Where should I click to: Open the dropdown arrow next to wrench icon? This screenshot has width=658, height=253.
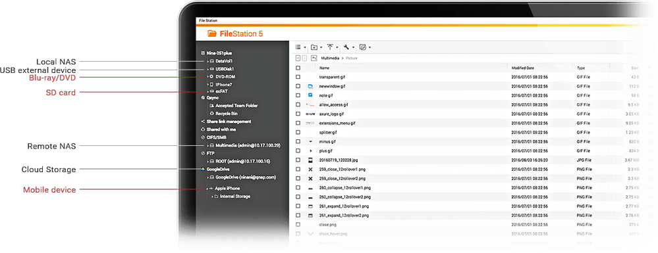point(353,47)
